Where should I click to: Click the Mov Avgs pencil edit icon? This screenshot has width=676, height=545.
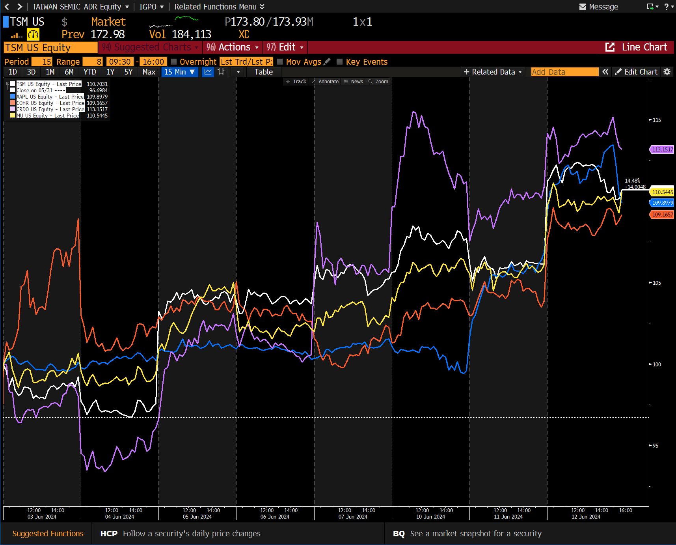click(327, 62)
